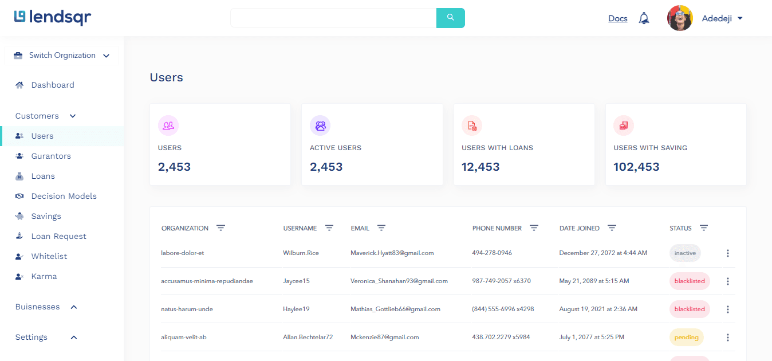This screenshot has width=772, height=361.
Task: Open the three-dot menu for Jaycee15
Action: (x=728, y=281)
